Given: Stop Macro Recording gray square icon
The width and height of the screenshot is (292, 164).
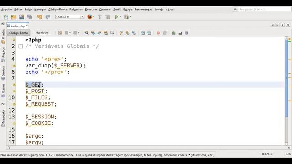Looking at the screenshot, I should (x=165, y=33).
